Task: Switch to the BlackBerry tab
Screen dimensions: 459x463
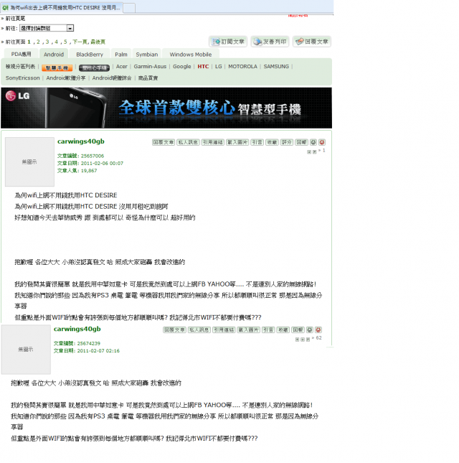Action: tap(90, 55)
